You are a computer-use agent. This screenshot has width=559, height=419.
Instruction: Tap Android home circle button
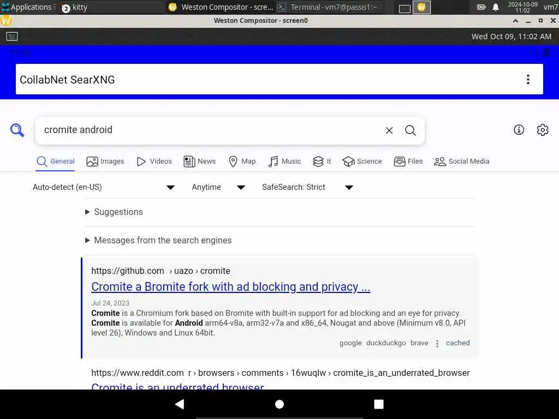click(279, 404)
